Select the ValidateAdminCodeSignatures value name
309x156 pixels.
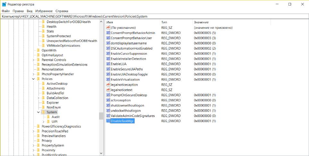coord(133,116)
